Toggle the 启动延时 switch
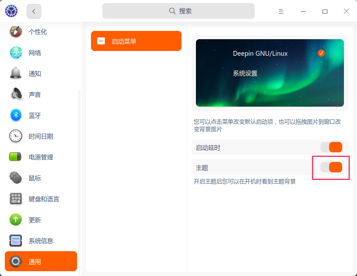Viewport: 357px width, 276px height. [331, 147]
